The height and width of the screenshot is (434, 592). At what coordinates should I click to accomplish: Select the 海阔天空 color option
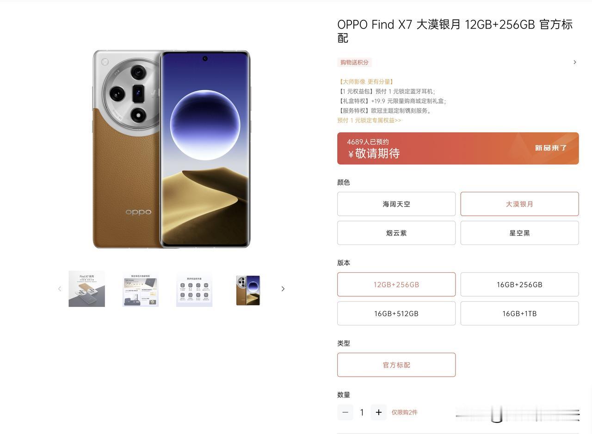point(396,204)
